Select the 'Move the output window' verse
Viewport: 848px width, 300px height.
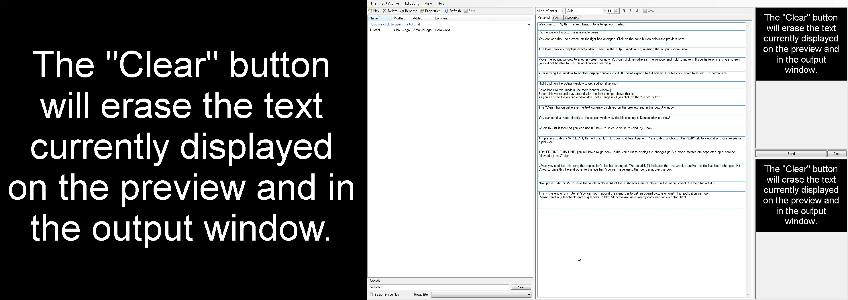coord(642,64)
